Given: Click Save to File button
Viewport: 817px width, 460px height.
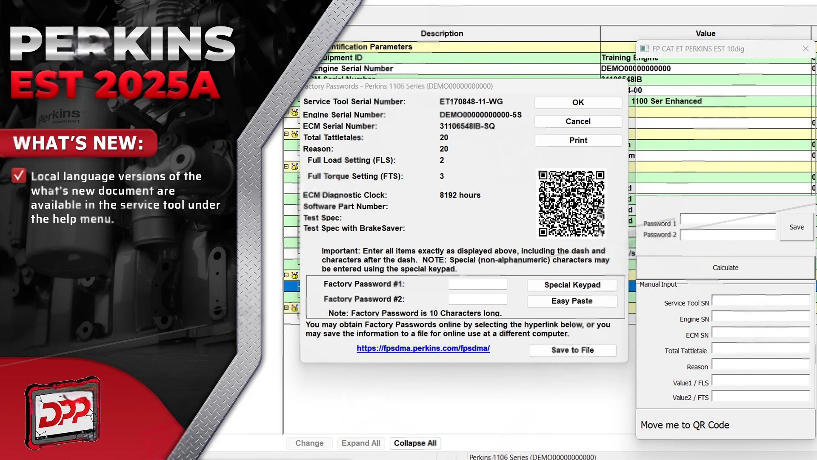Looking at the screenshot, I should 572,350.
